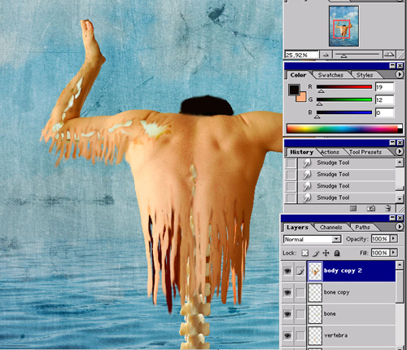Viewport: 407px width, 350px height.
Task: Create new snapshot via camera icon
Action: [x=371, y=208]
